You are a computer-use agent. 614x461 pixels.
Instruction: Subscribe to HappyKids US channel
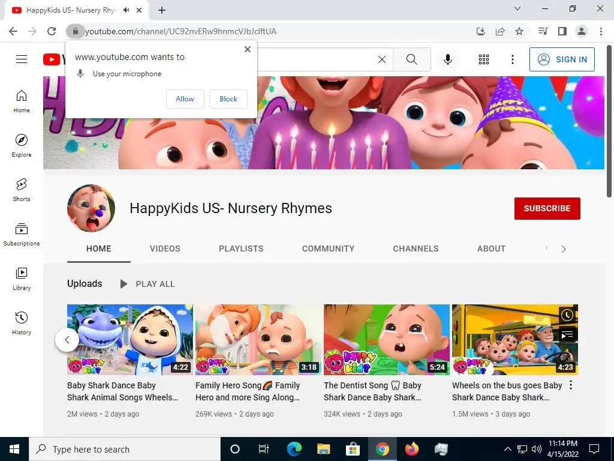coord(547,208)
